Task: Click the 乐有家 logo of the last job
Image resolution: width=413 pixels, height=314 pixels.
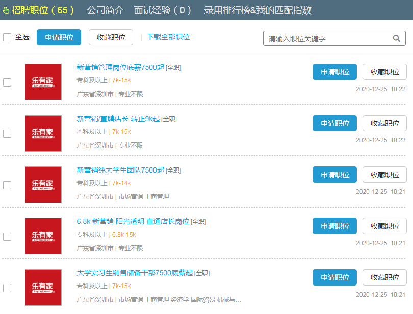Action: coord(43,288)
